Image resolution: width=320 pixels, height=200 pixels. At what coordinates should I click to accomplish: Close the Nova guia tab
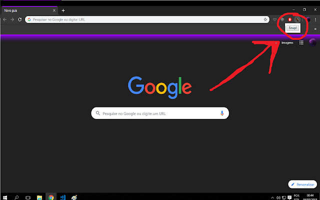[x=54, y=10]
